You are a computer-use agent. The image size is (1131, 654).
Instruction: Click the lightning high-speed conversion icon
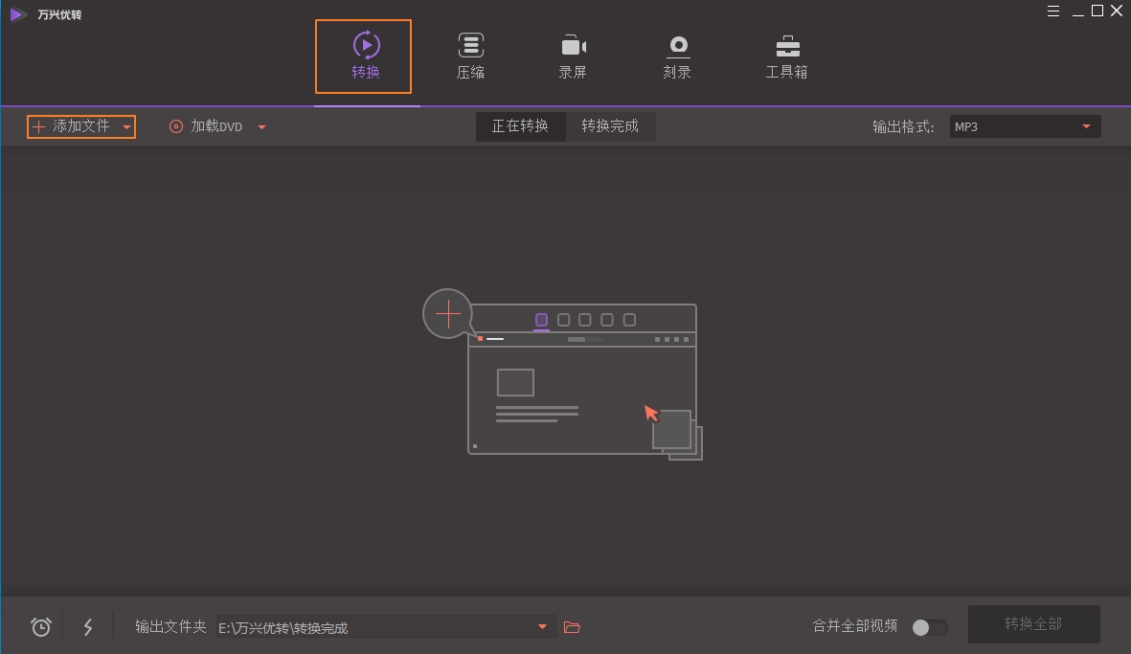tap(88, 626)
